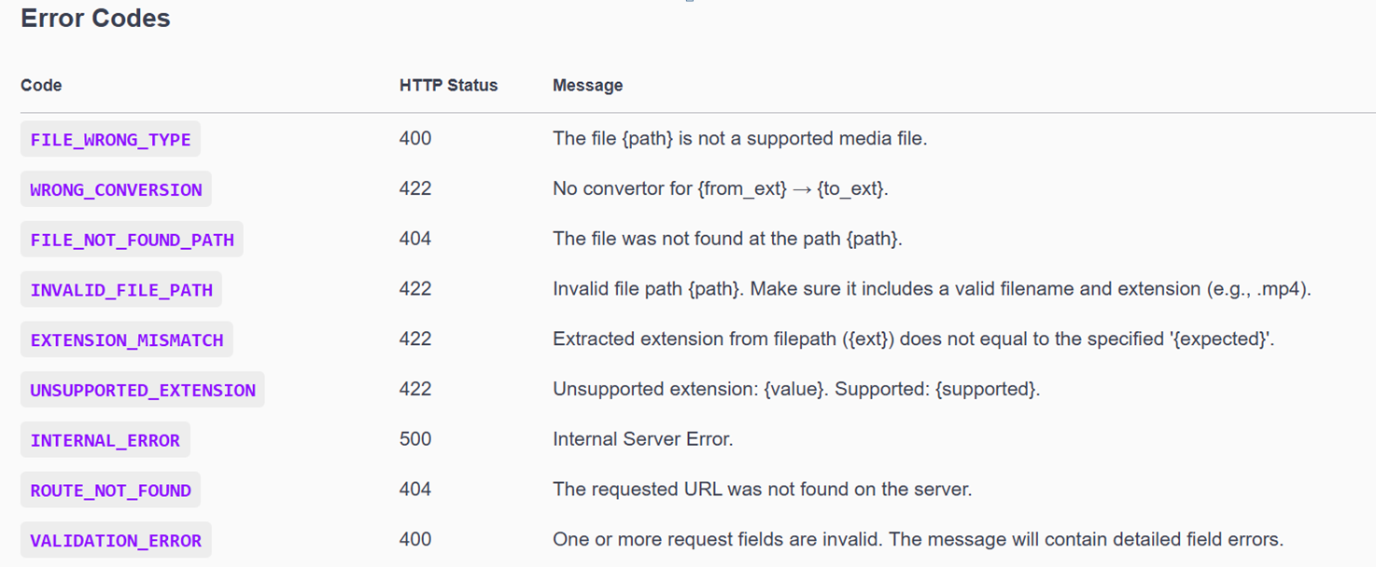Click the WRONG_CONVERSION code badge
1376x567 pixels.
pos(116,190)
